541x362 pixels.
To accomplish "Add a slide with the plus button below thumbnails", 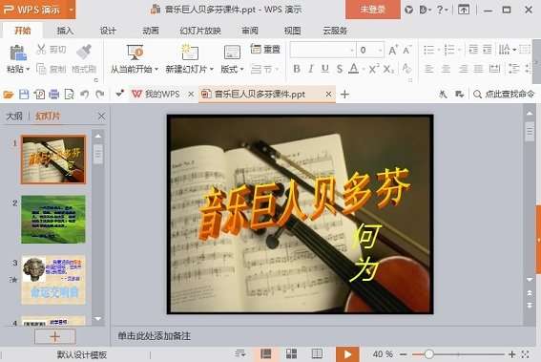I will 54,336.
